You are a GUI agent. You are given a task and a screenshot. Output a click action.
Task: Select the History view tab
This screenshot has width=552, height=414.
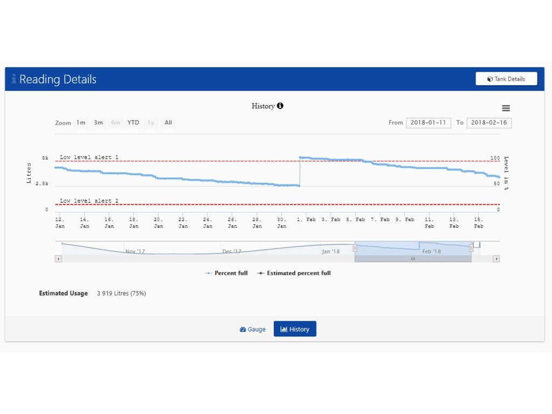[295, 329]
